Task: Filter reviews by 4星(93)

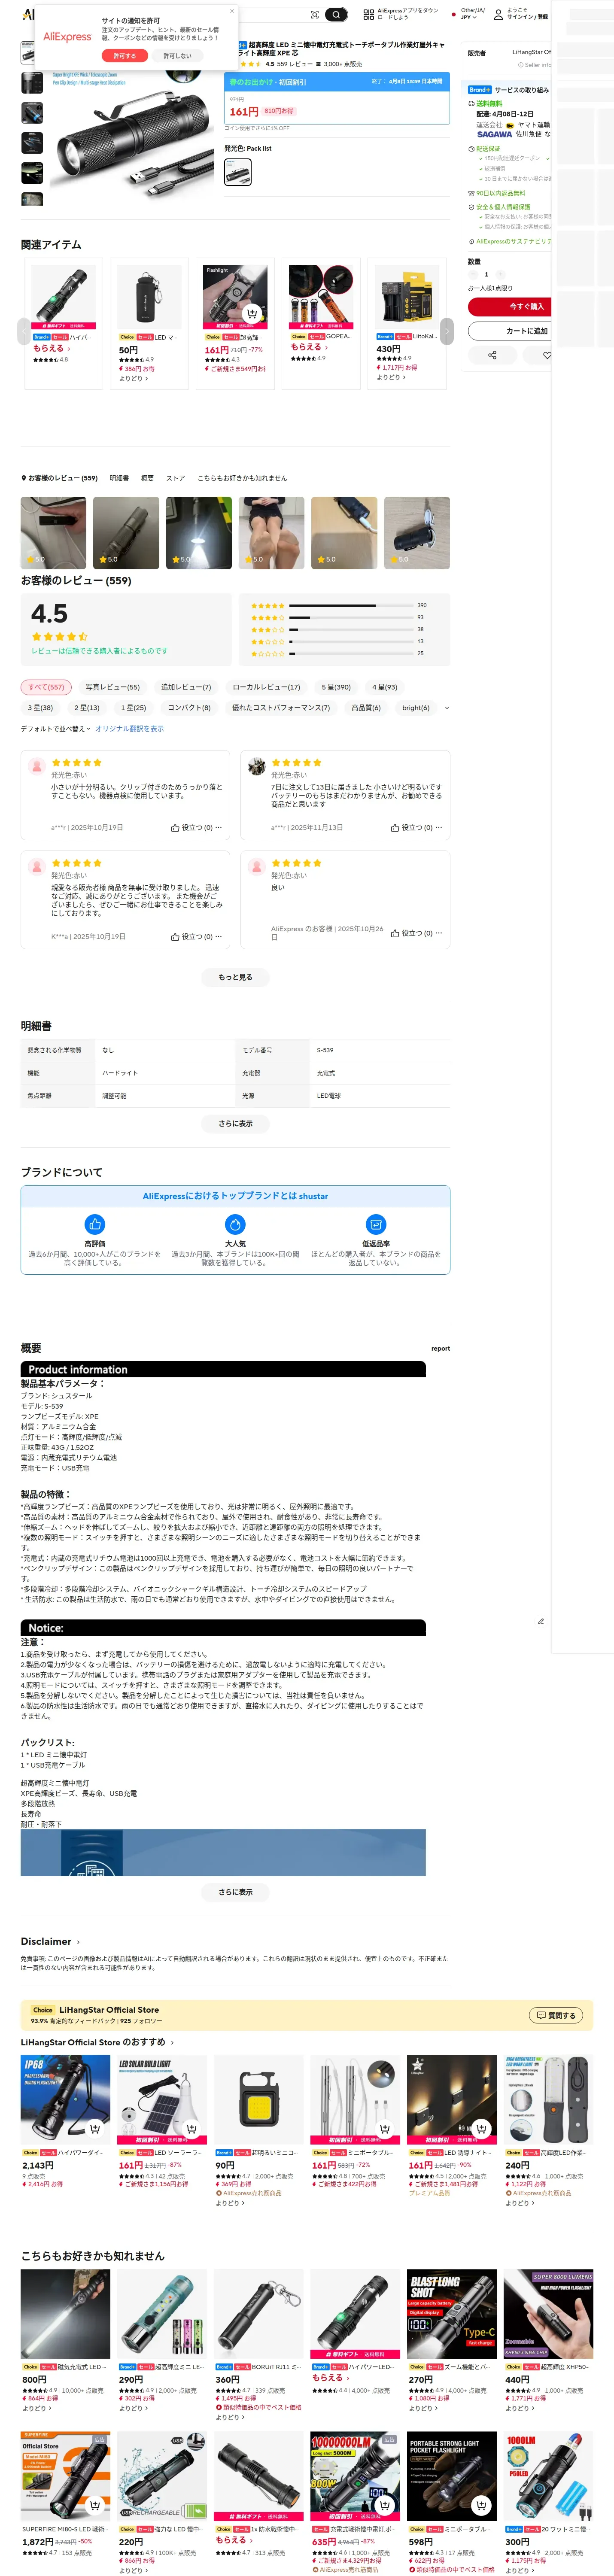Action: (x=385, y=687)
